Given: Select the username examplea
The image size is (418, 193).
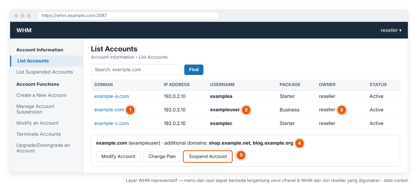Looking at the screenshot, I should tap(221, 96).
